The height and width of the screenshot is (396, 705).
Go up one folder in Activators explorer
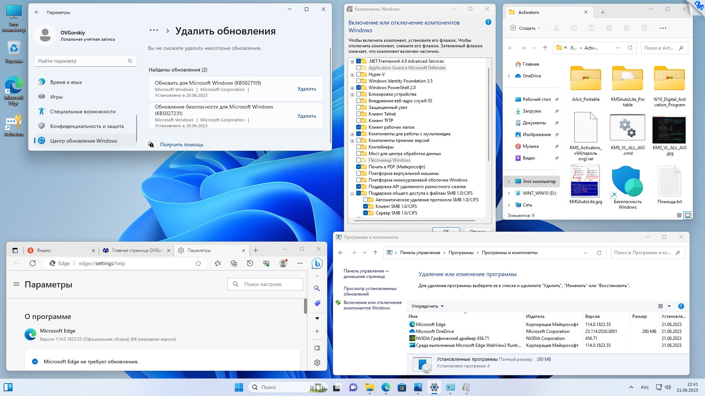pyautogui.click(x=545, y=48)
